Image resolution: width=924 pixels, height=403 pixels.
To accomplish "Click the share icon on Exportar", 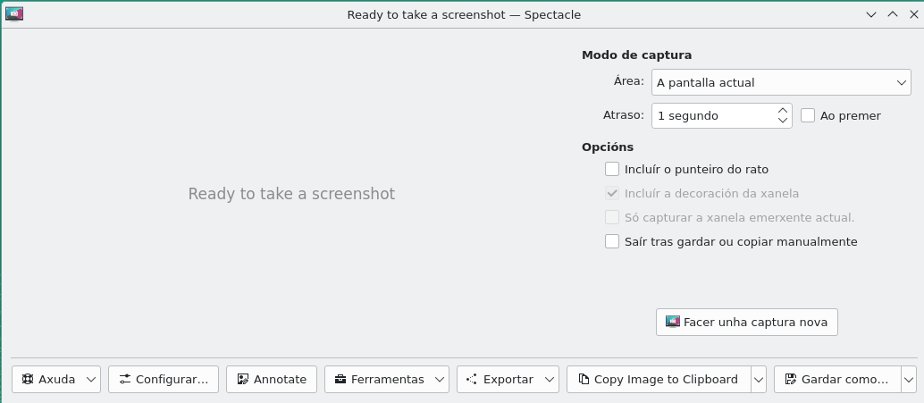I will point(472,380).
